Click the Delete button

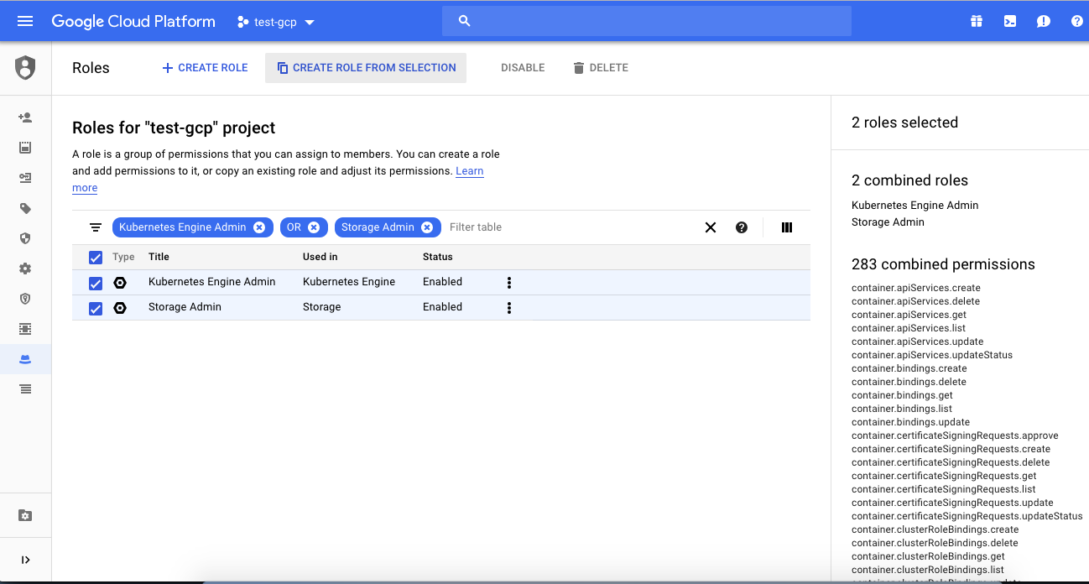[x=601, y=68]
